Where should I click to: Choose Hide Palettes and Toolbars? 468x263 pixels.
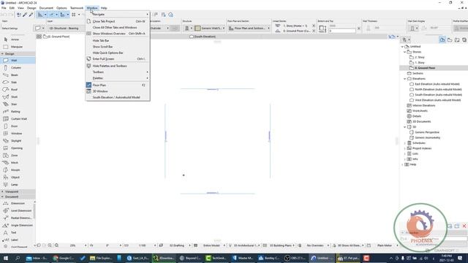[x=118, y=66]
